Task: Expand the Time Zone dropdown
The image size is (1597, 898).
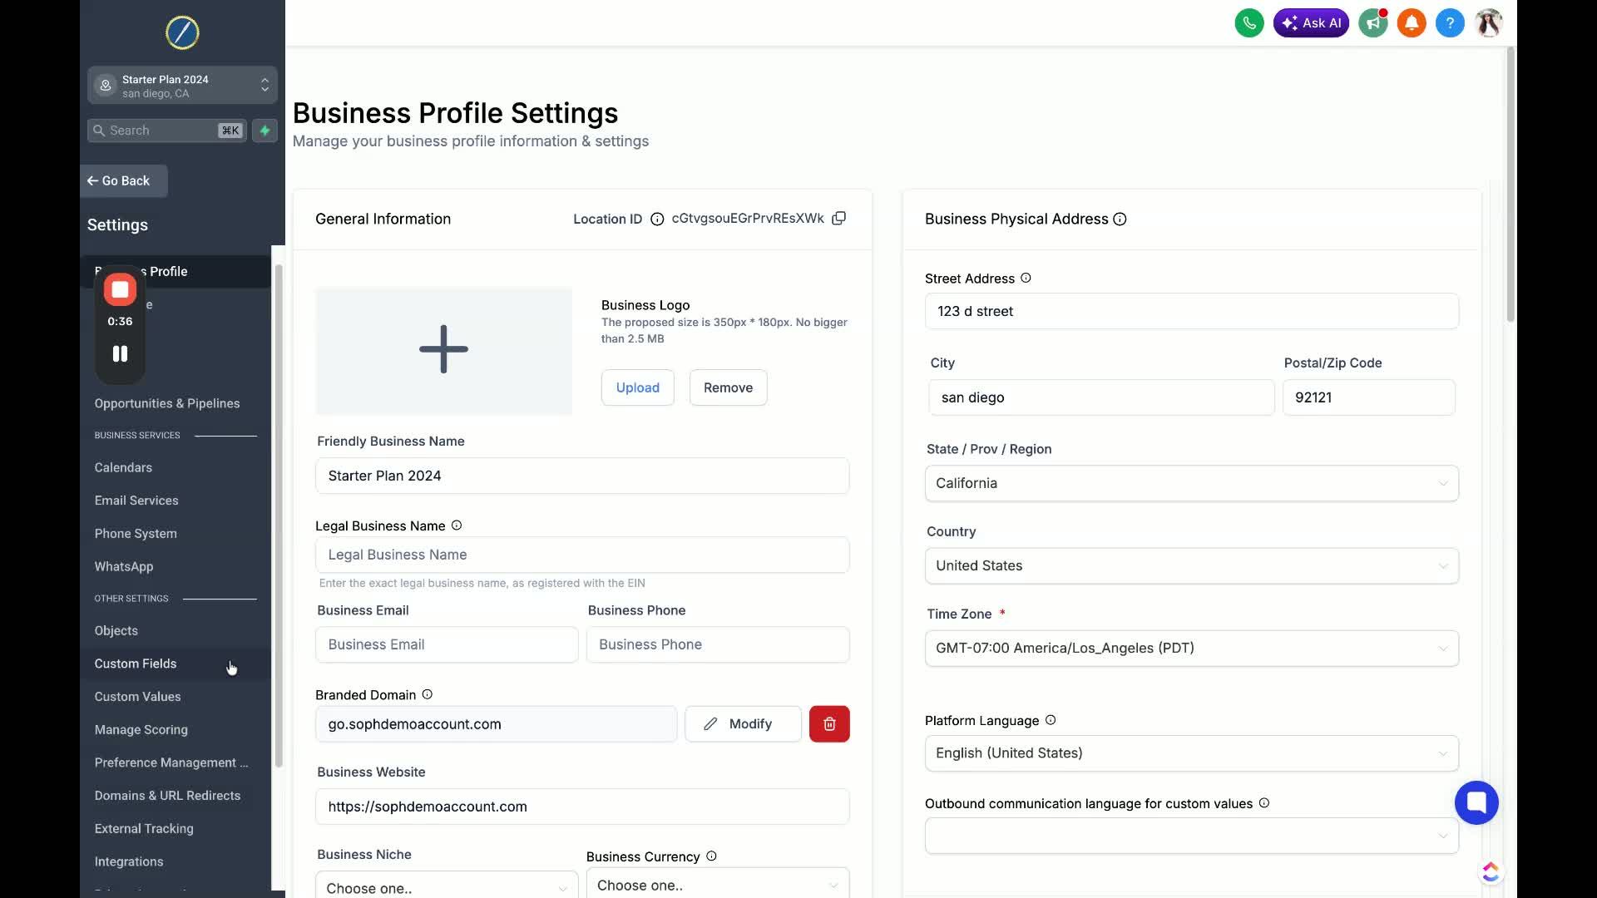Action: [1191, 648]
